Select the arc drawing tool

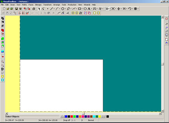click(57, 9)
